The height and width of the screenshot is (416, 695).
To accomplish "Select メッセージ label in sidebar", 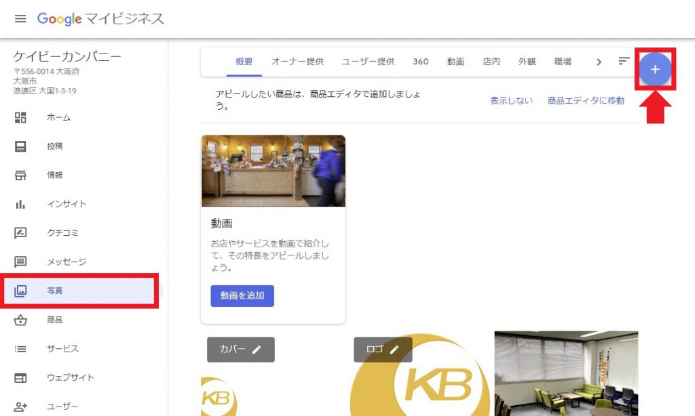I will pos(67,262).
